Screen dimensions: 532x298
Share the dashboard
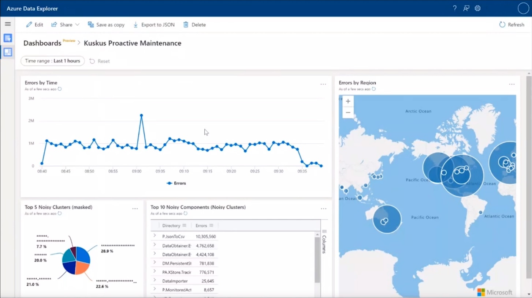pyautogui.click(x=62, y=24)
